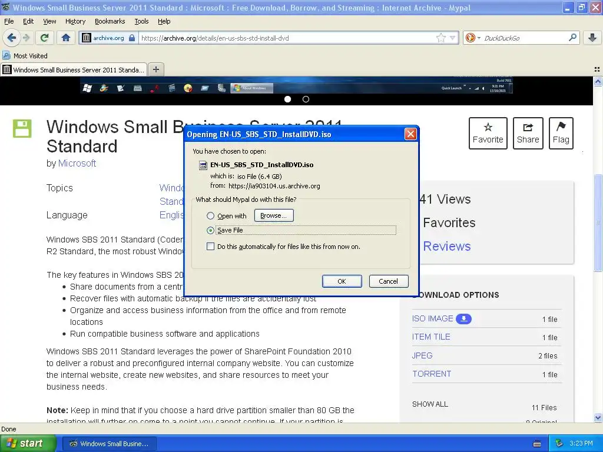The height and width of the screenshot is (452, 603).
Task: Click the DuckDuckGo search field
Action: (x=524, y=38)
